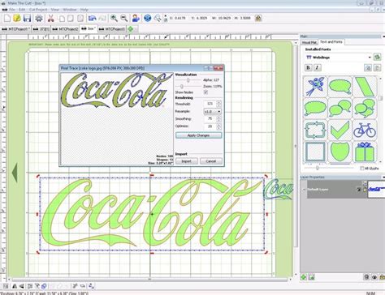The width and height of the screenshot is (385, 295).
Task: Click the nodes icon at bottom toolbar end
Action: tap(91, 286)
